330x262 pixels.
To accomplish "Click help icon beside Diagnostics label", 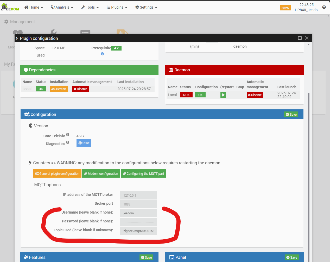I will 68,142.
